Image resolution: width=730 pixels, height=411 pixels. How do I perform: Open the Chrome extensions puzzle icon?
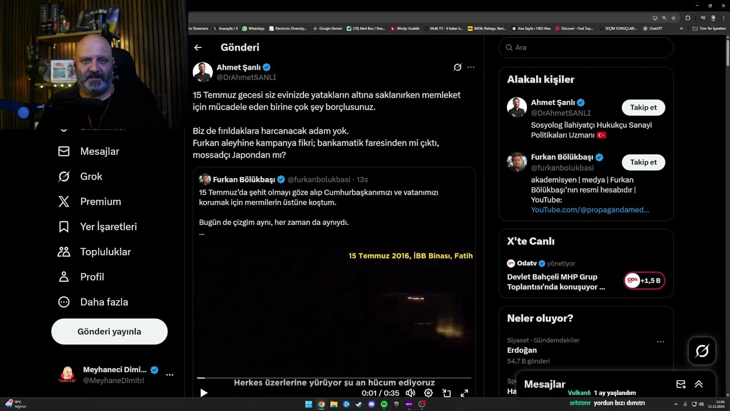tap(688, 18)
